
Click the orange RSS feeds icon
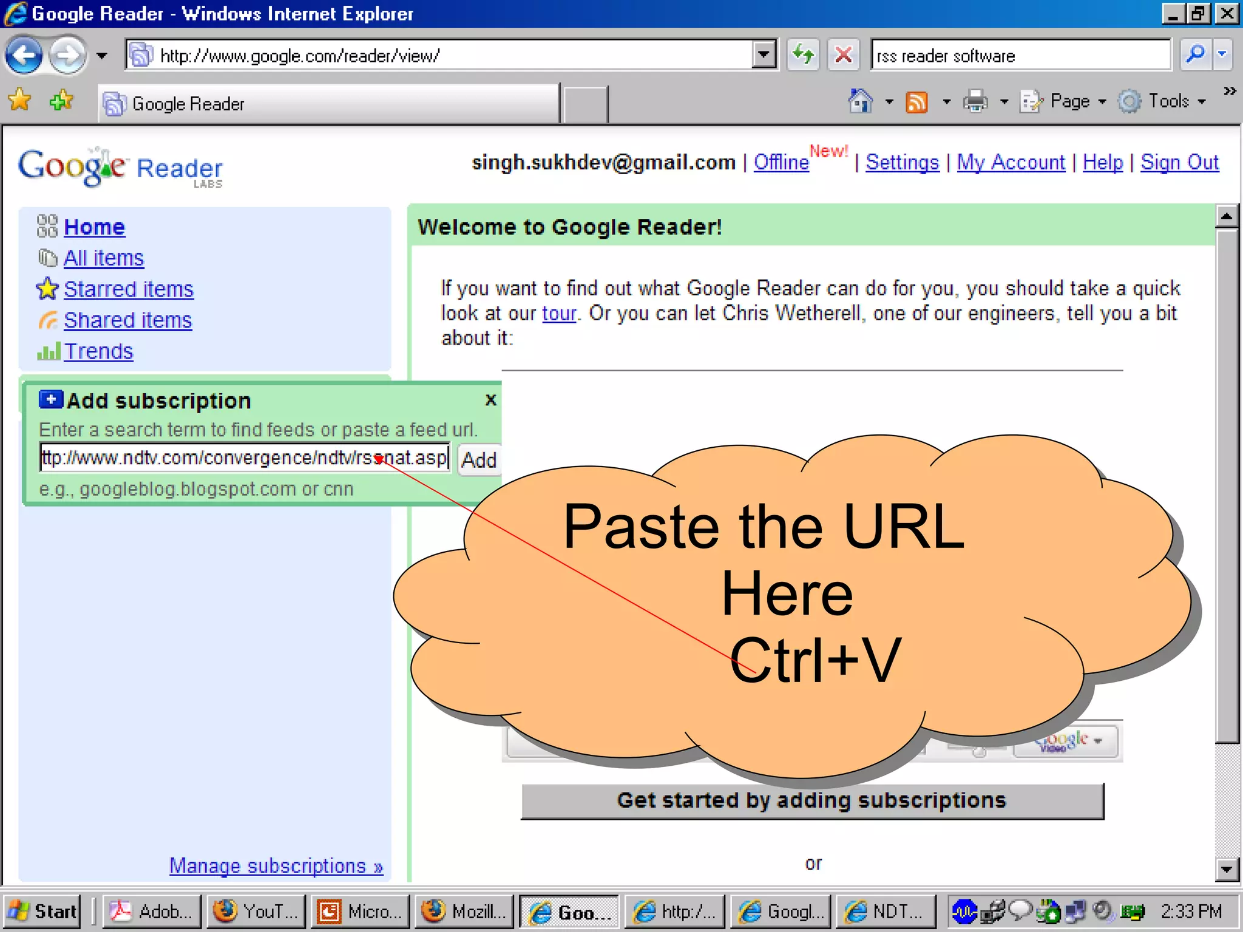(916, 102)
